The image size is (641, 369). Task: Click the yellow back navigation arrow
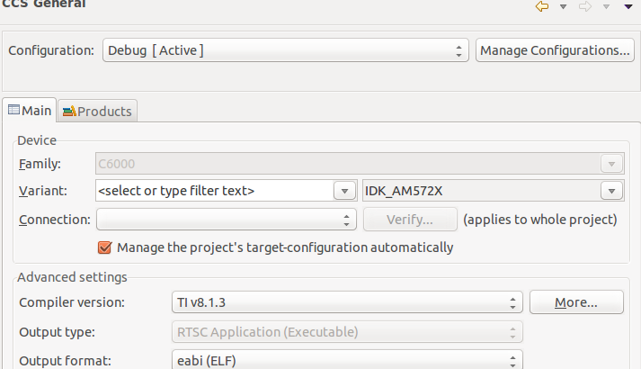point(542,7)
